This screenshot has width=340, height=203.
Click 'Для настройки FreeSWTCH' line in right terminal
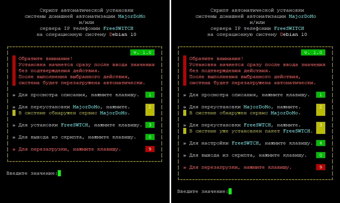pyautogui.click(x=248, y=143)
